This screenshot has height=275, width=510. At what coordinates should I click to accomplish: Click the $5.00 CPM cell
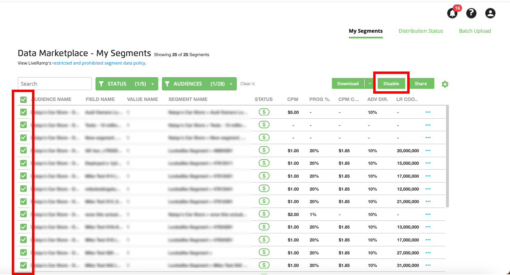click(x=293, y=112)
